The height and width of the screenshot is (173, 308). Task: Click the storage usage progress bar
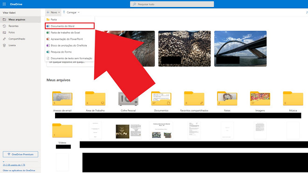[x=21, y=162]
